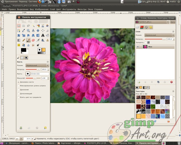Viewport: 181px width, 145px height.
Task: Select the Smudge tool
Action: pos(33,45)
